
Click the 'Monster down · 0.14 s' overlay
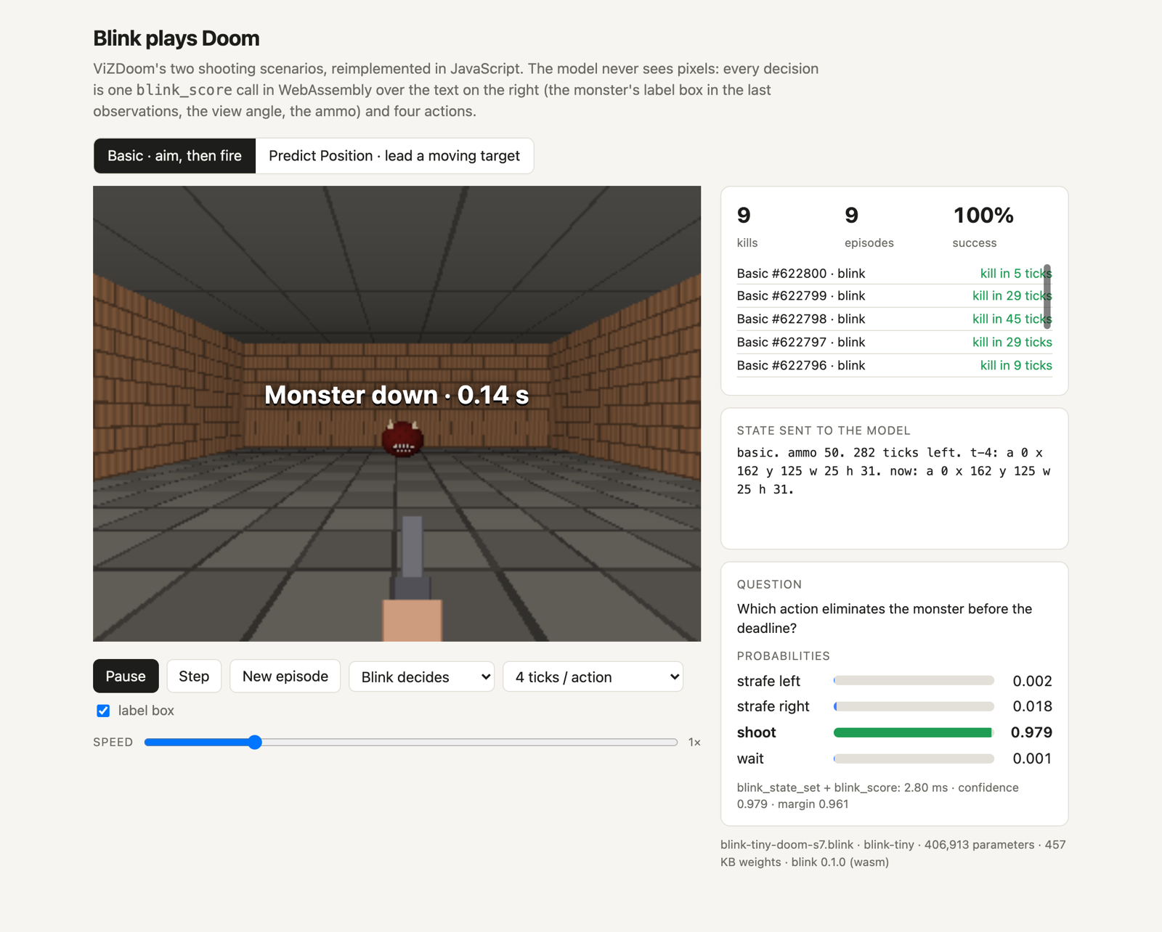pyautogui.click(x=397, y=395)
